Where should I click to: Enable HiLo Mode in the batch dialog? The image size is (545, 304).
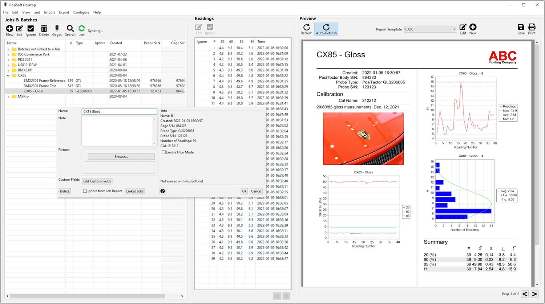(x=163, y=152)
